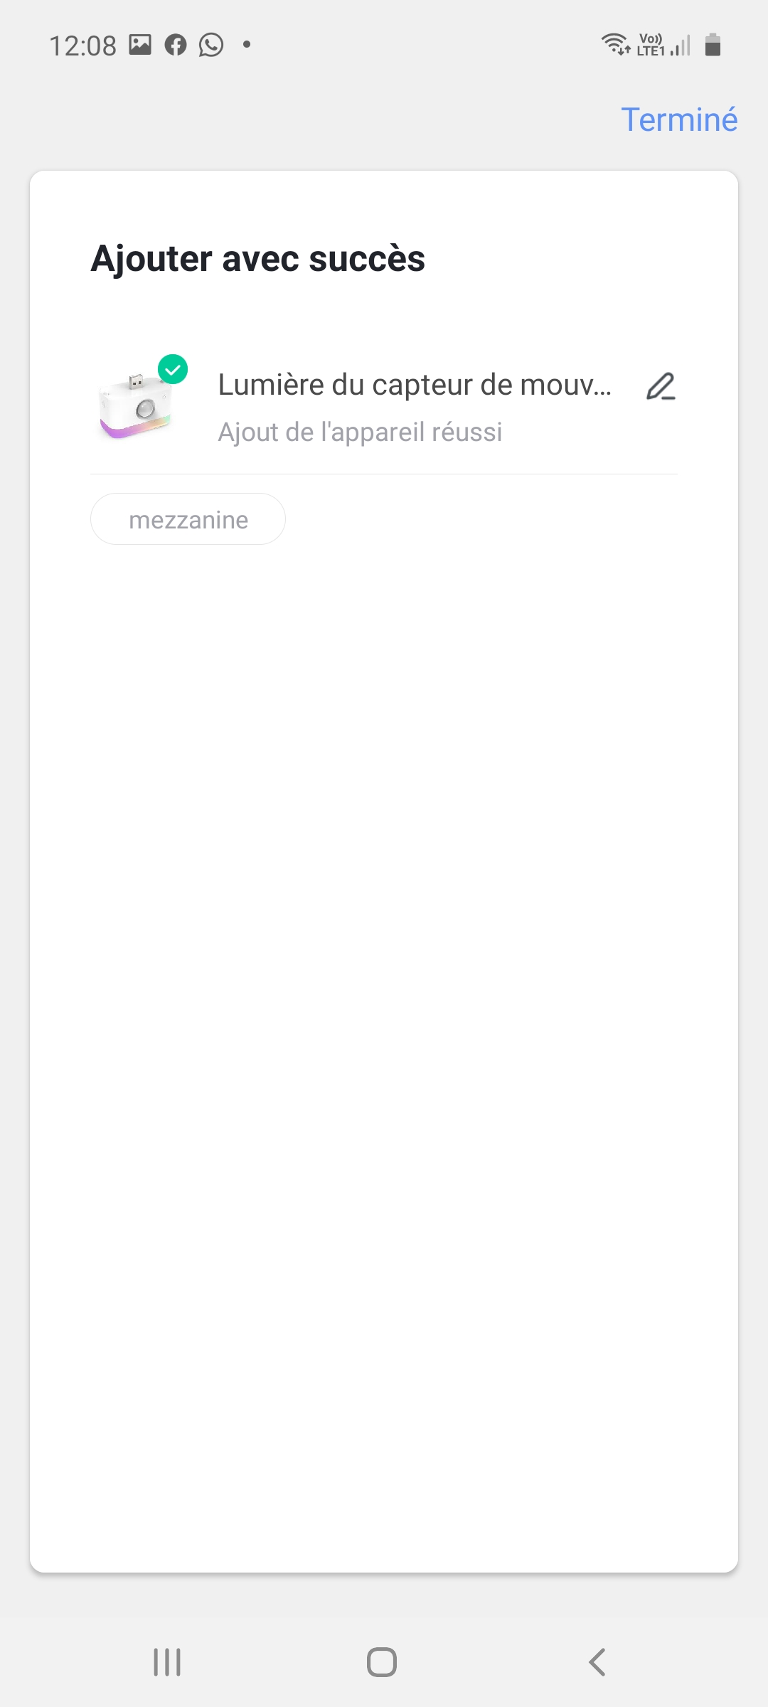Tap the Ajouter avec succès heading
This screenshot has height=1707, width=768.
point(258,258)
